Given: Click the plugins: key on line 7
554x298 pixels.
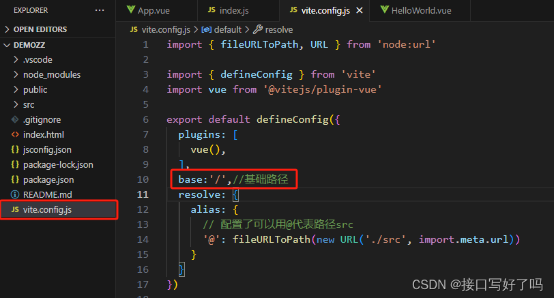Looking at the screenshot, I should [x=202, y=134].
